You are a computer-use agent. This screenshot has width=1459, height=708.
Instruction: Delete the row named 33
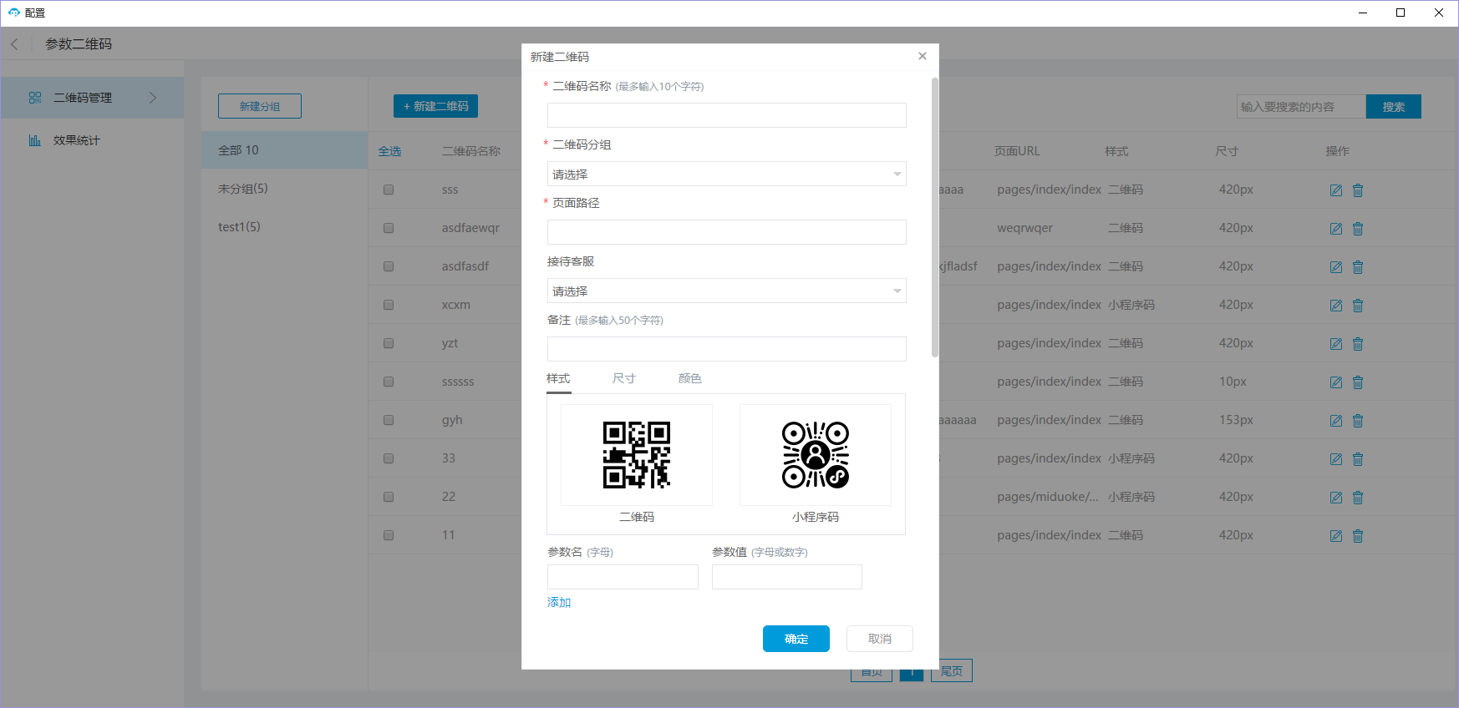click(x=1358, y=459)
